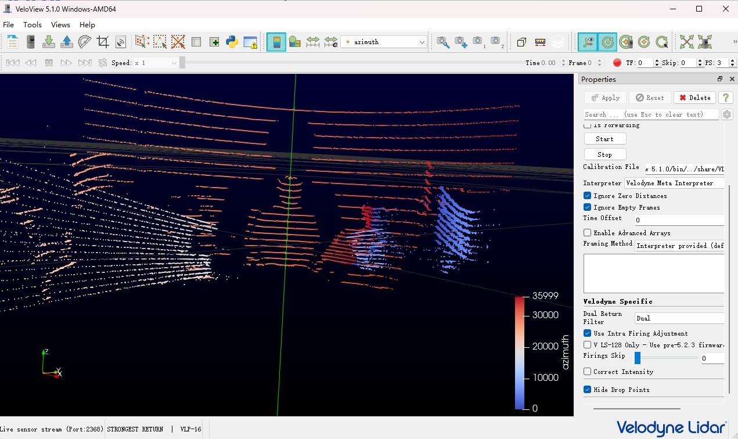Open the Framing Method dropdown

click(x=679, y=246)
